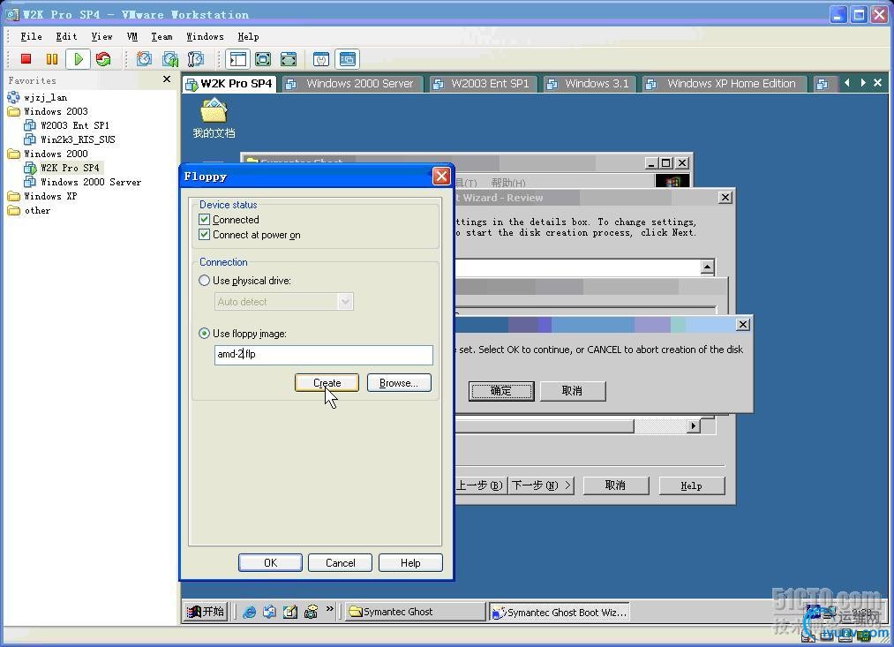Screen dimensions: 894x647
Task: Uncheck the Connected checkbox
Action: click(x=205, y=220)
